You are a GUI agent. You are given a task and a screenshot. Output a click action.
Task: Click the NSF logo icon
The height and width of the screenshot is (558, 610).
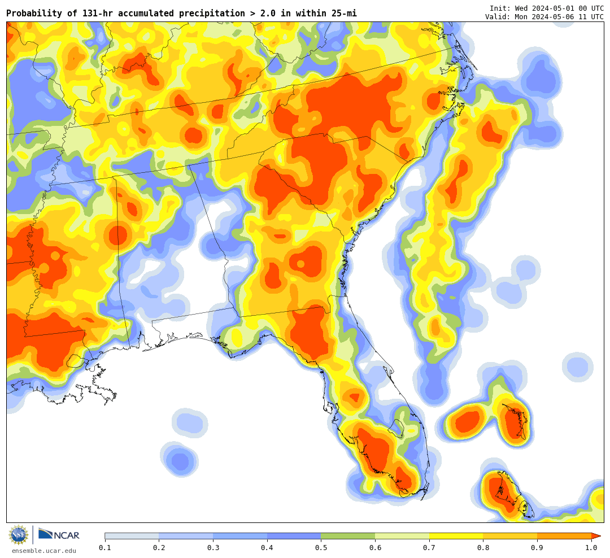19,535
